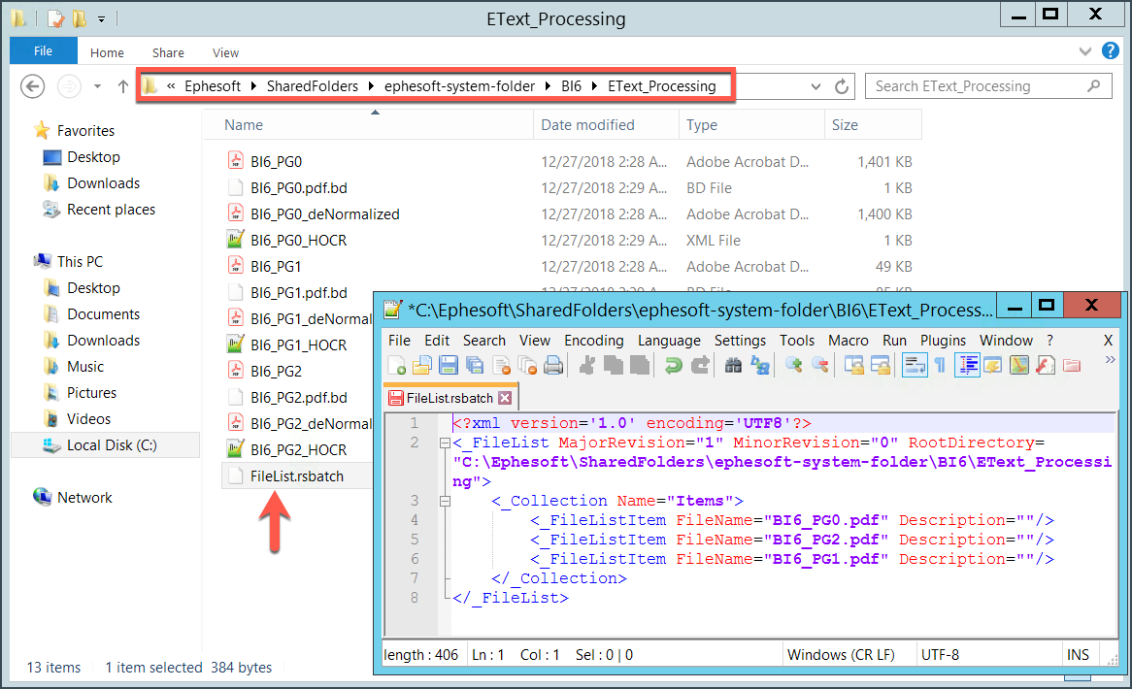Open Find with the binoculars icon
1132x689 pixels.
[733, 366]
